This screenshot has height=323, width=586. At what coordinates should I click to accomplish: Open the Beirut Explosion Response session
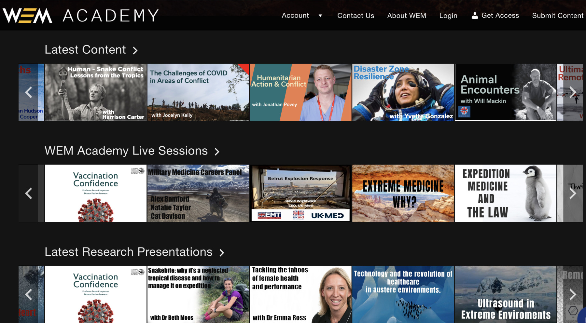pos(300,193)
